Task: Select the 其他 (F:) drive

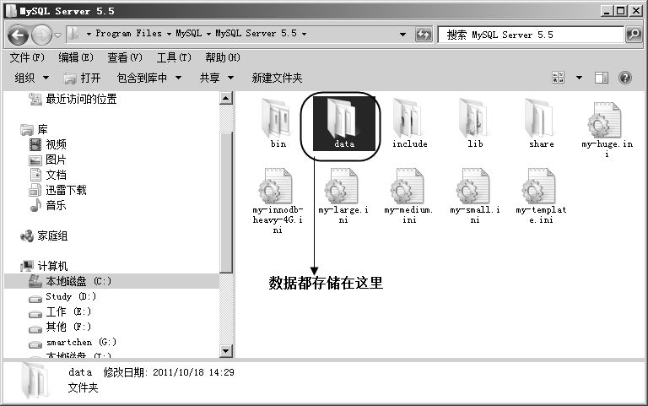Action: tap(60, 327)
